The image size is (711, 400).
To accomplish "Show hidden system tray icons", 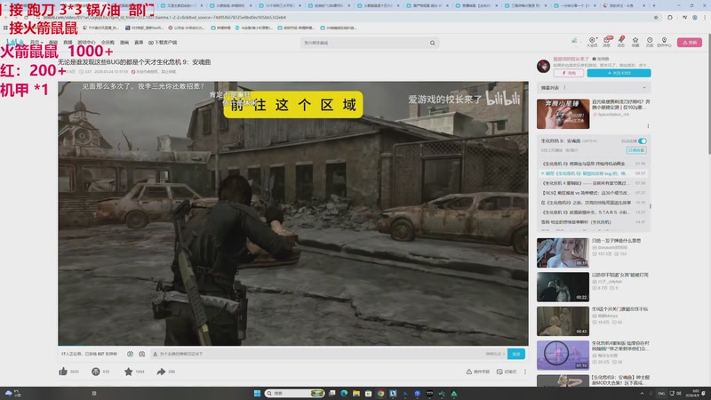I will coord(642,393).
